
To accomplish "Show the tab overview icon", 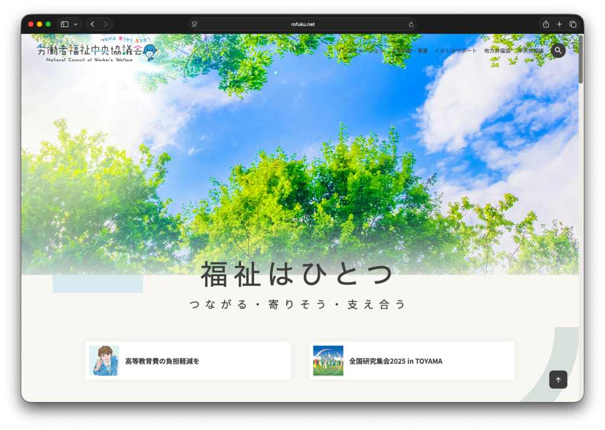I will pyautogui.click(x=573, y=24).
